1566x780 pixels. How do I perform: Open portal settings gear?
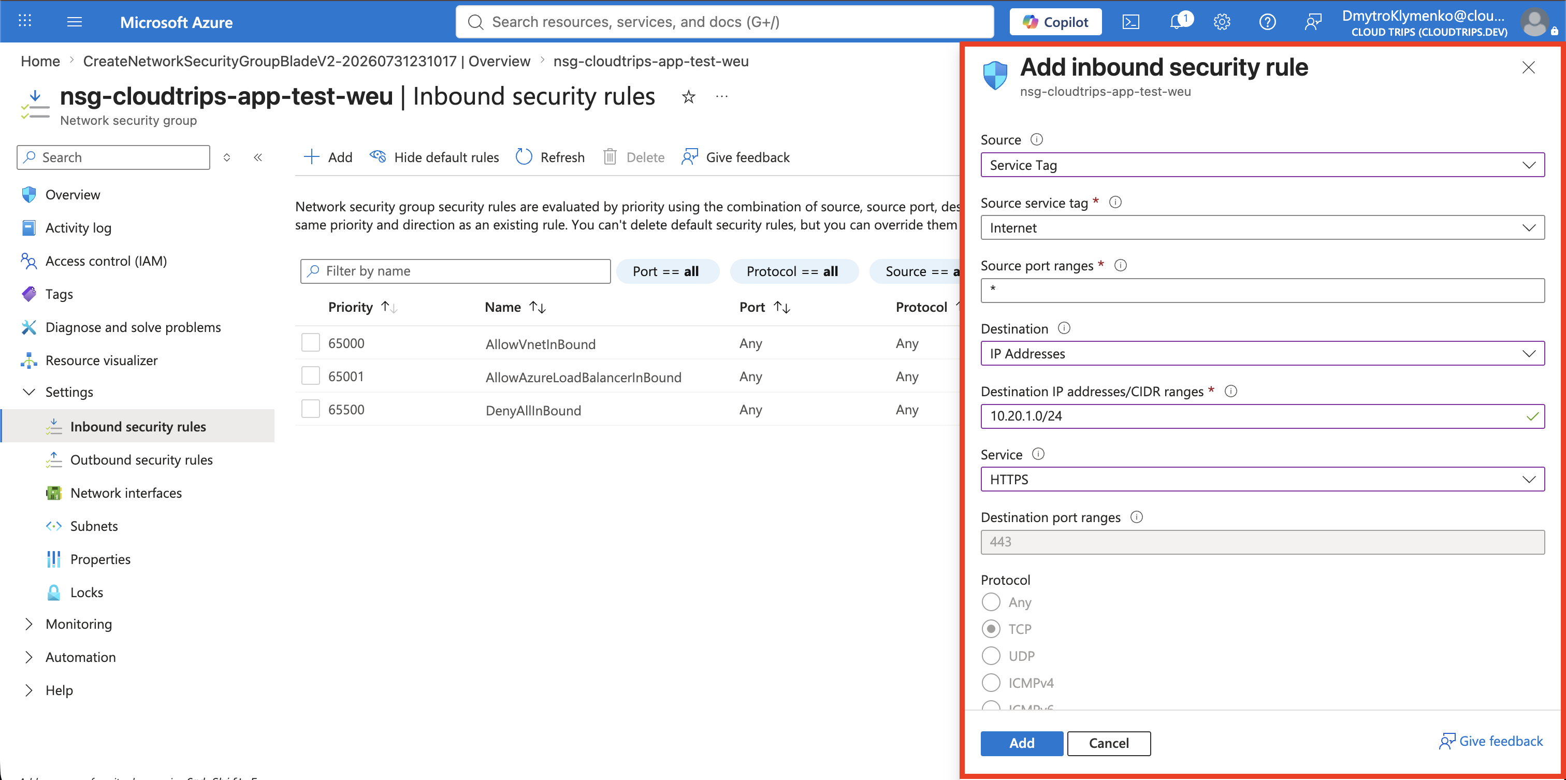[1222, 22]
